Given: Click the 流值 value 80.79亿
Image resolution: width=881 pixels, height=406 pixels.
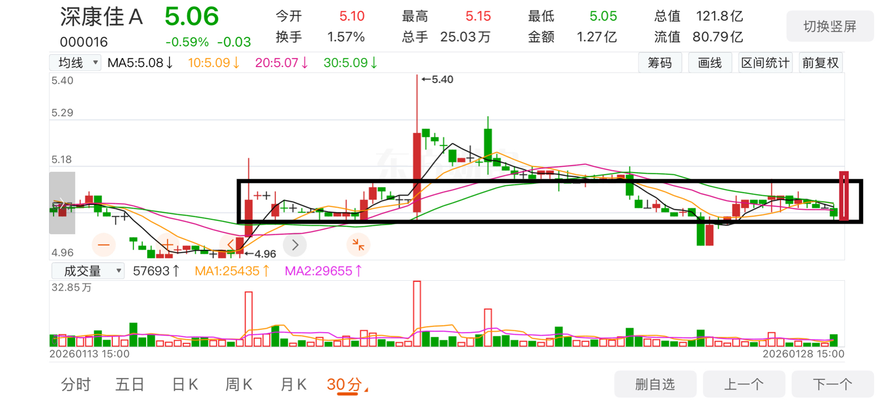Looking at the screenshot, I should tap(718, 37).
